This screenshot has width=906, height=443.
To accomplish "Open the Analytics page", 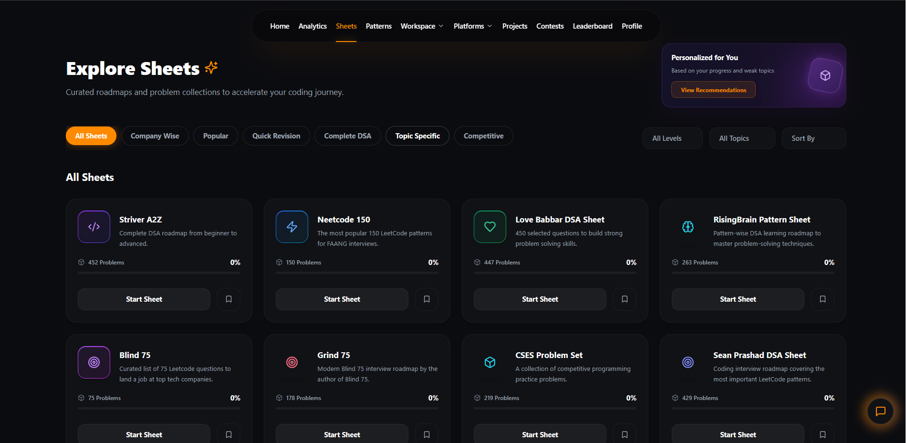I will [312, 26].
